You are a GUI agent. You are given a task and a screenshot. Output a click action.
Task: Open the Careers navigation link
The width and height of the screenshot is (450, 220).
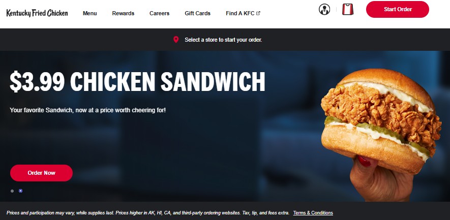(x=159, y=13)
